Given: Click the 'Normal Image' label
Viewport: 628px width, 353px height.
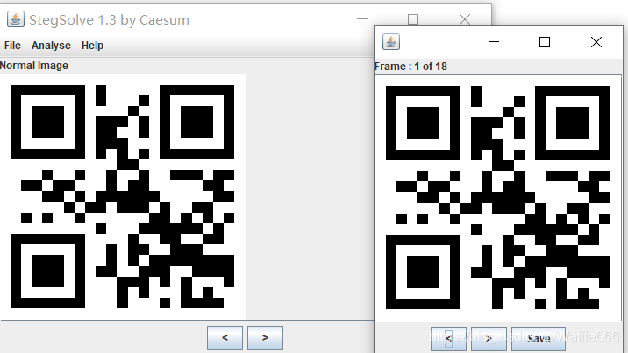Looking at the screenshot, I should coord(34,66).
